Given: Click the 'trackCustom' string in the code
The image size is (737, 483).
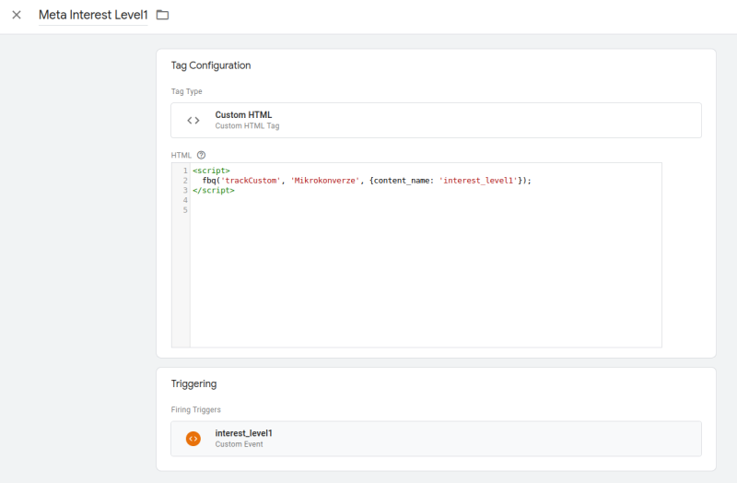Looking at the screenshot, I should [x=252, y=181].
